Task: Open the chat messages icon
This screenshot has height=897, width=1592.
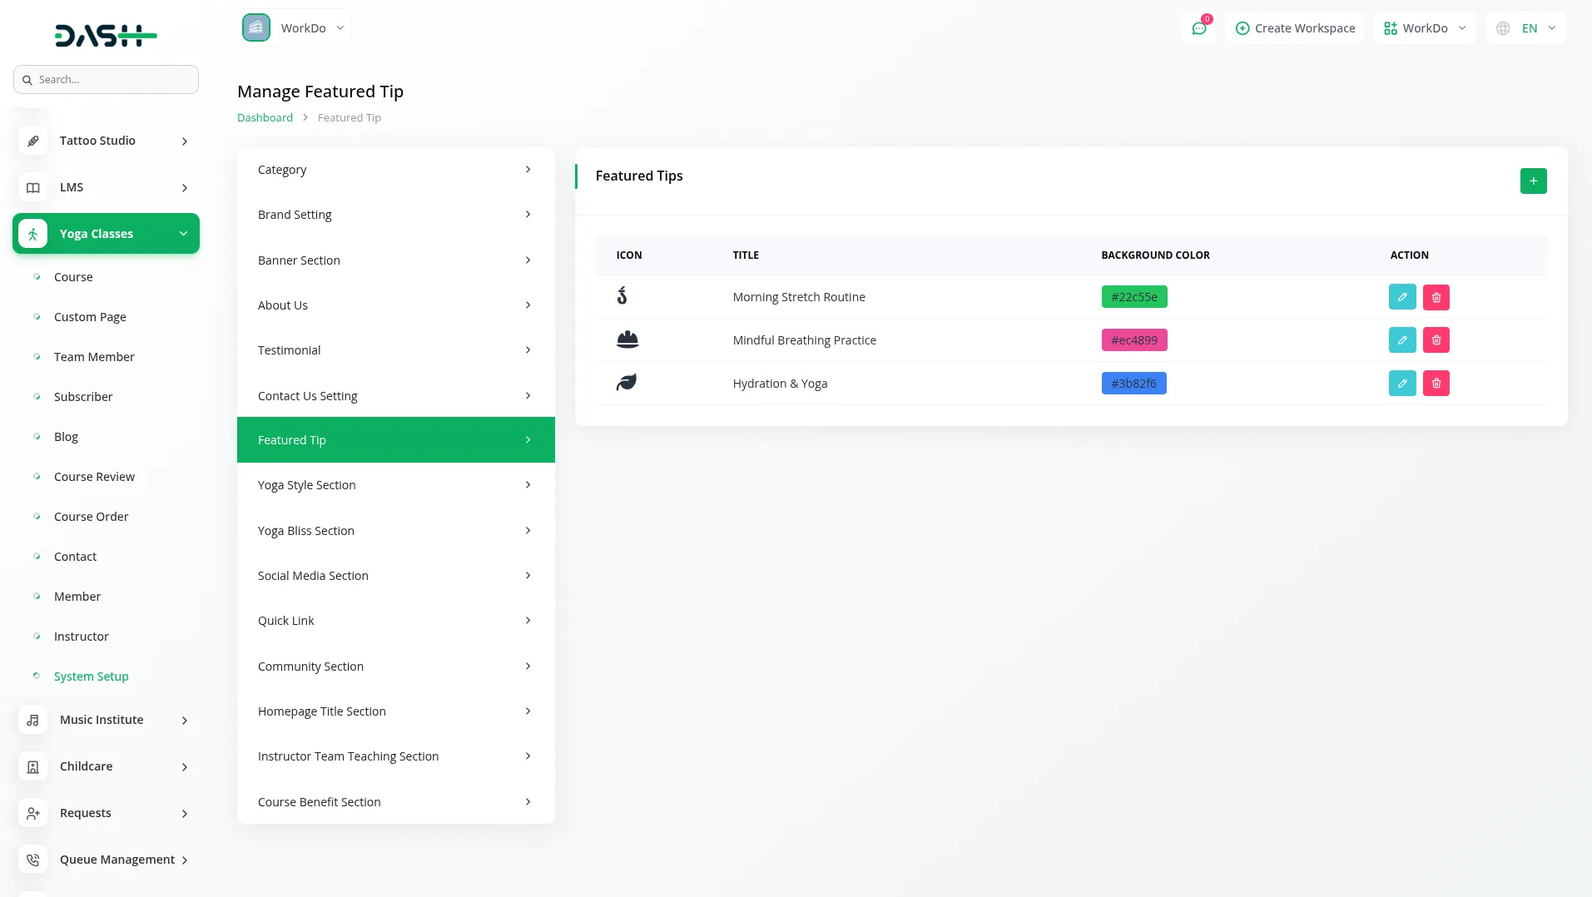Action: (x=1199, y=28)
